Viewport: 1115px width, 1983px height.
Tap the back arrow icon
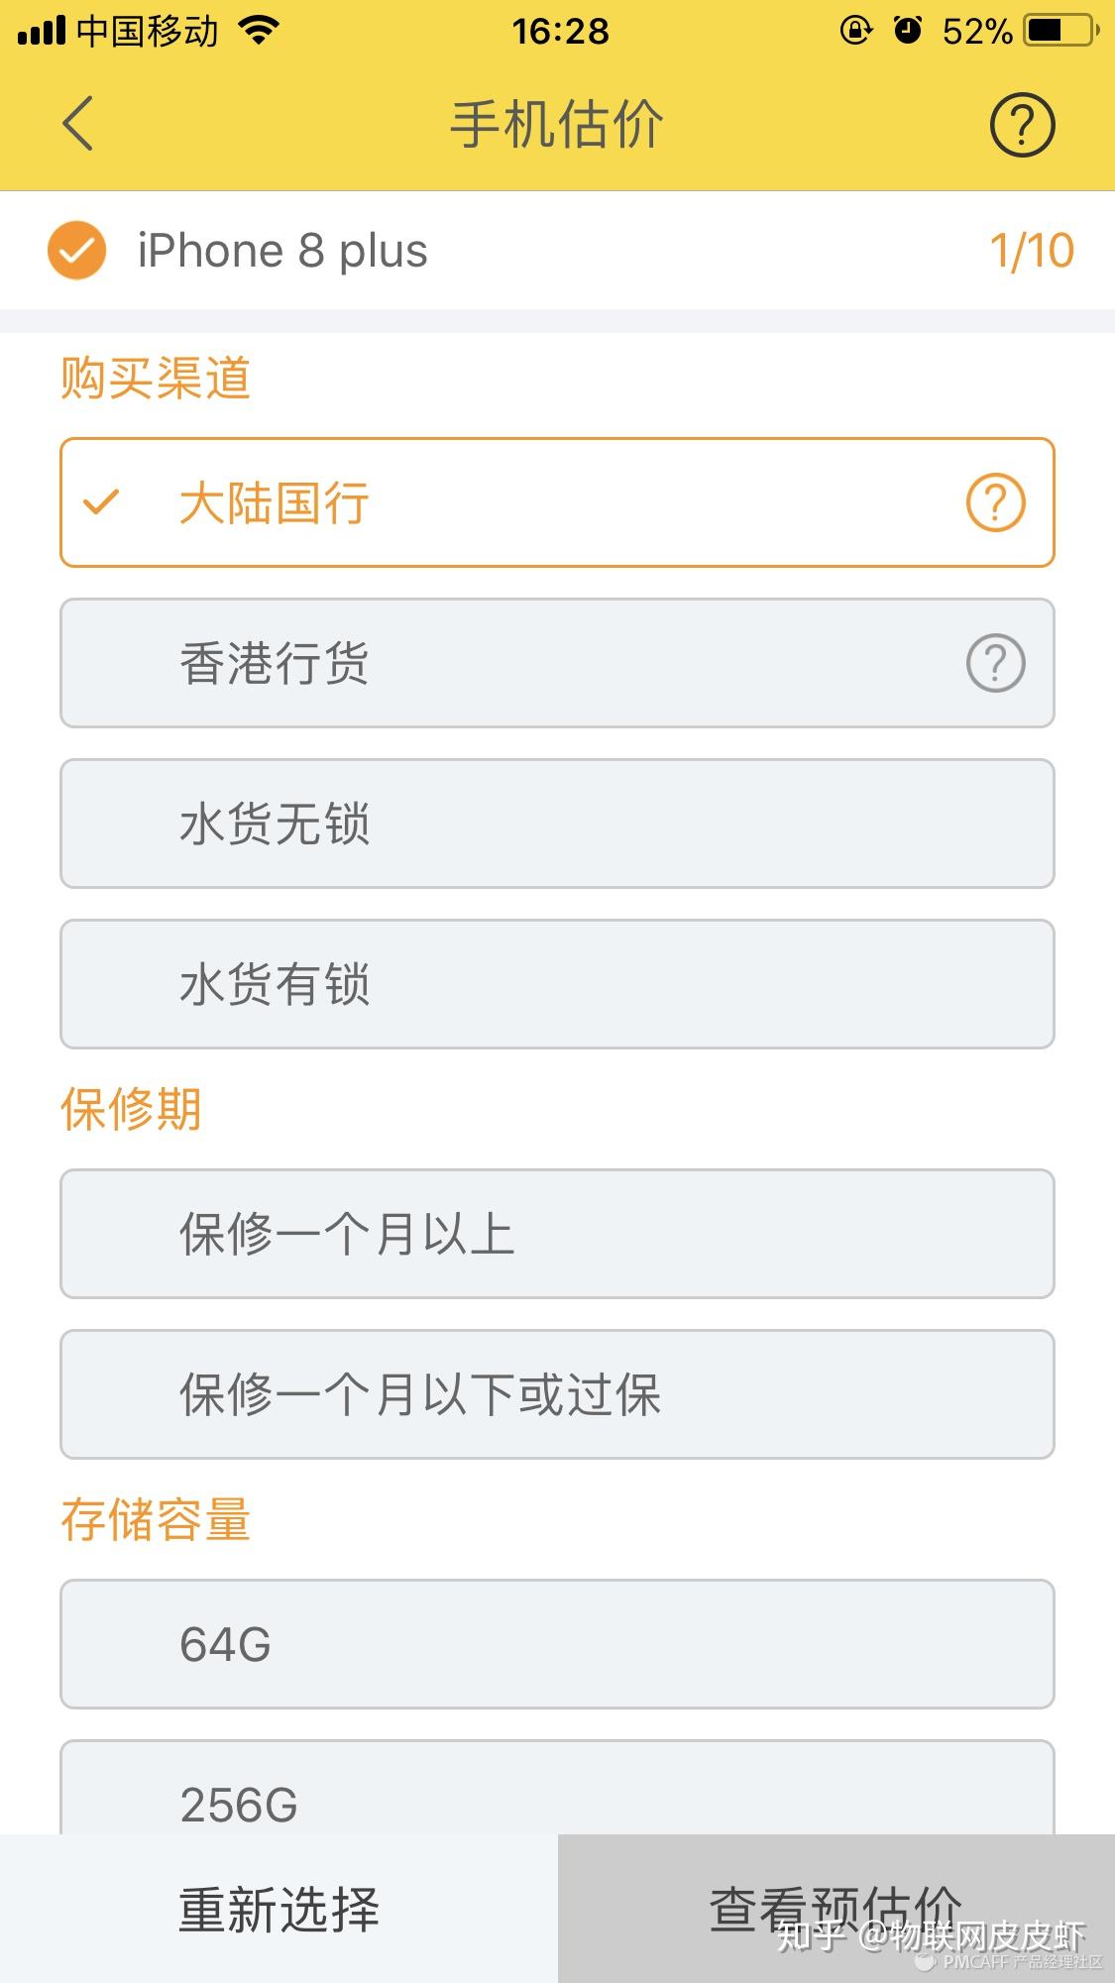point(77,124)
